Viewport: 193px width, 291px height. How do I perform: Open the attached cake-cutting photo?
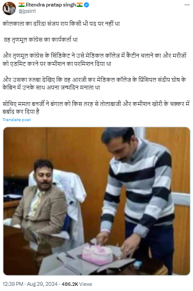click(x=96, y=201)
